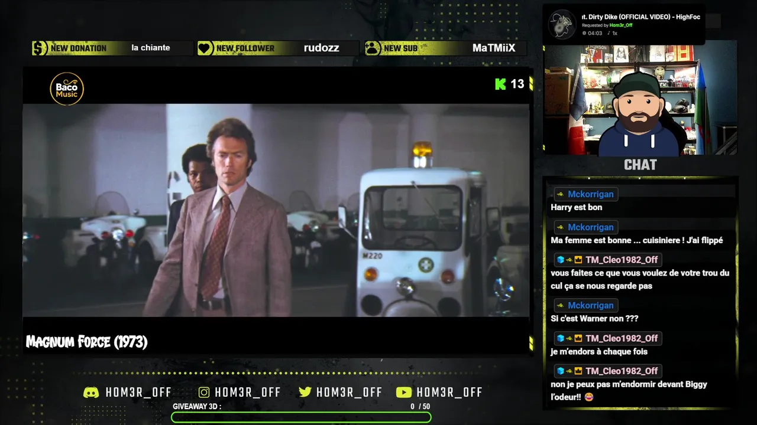Click the New Sub people icon

pyautogui.click(x=373, y=48)
